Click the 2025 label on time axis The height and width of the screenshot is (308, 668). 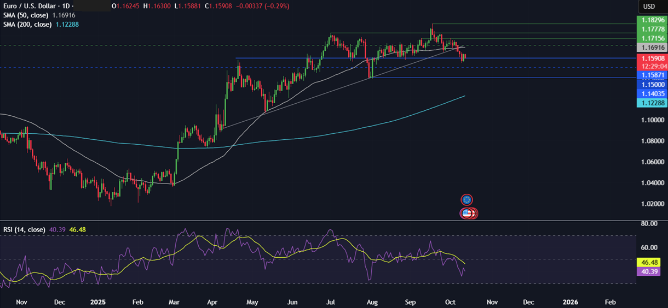click(97, 302)
